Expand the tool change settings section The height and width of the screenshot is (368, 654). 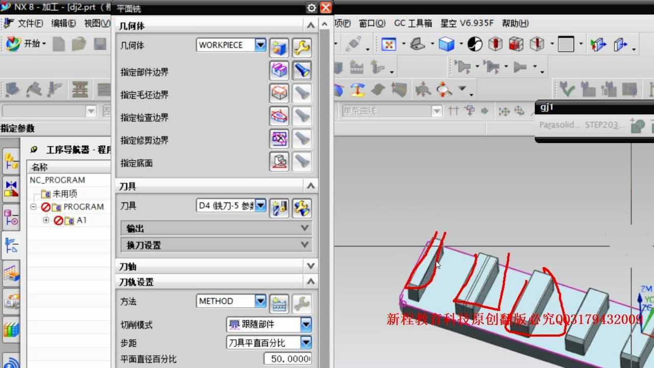pyautogui.click(x=305, y=245)
